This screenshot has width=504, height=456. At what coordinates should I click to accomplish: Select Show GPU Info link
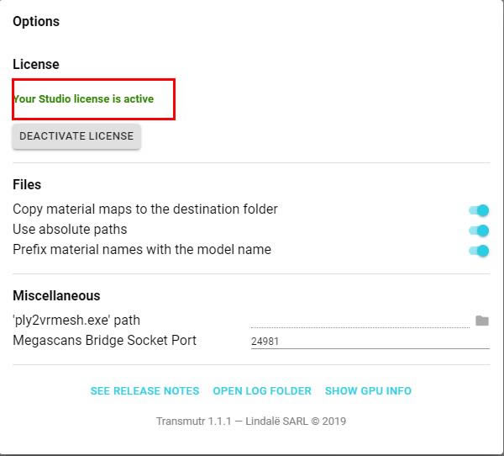coord(368,391)
